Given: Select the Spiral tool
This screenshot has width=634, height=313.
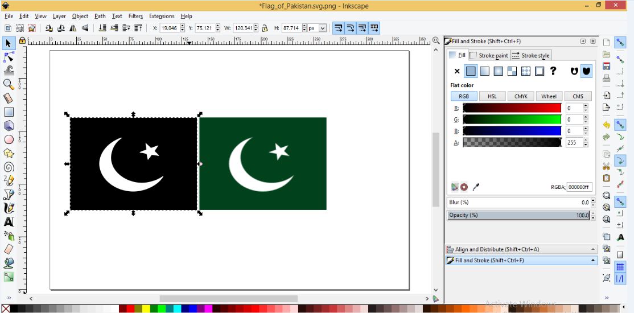Looking at the screenshot, I should 9,167.
